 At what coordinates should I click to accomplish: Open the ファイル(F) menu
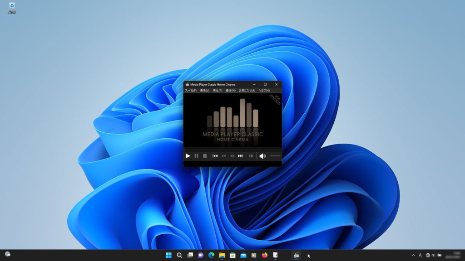(x=191, y=91)
